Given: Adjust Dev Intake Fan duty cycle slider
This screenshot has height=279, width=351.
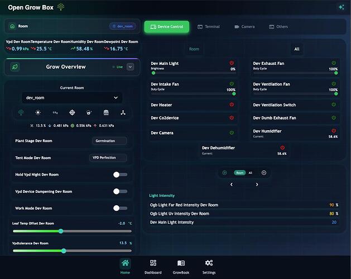Looking at the screenshot, I should click(194, 94).
